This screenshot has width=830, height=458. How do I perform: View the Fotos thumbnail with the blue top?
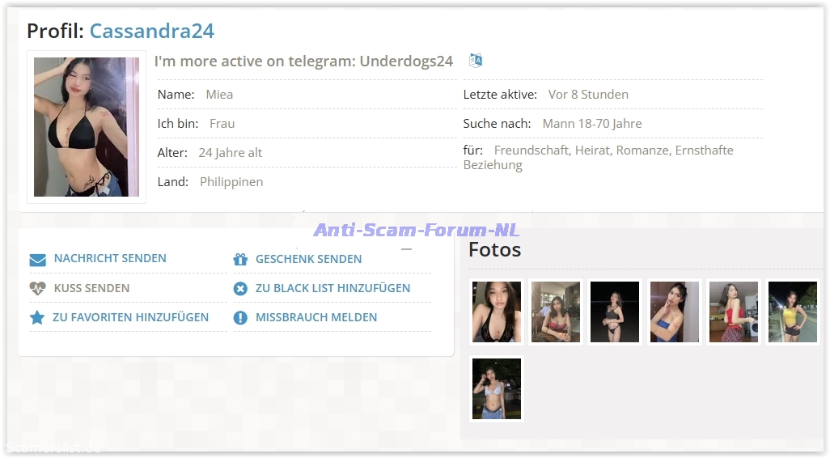tap(674, 312)
